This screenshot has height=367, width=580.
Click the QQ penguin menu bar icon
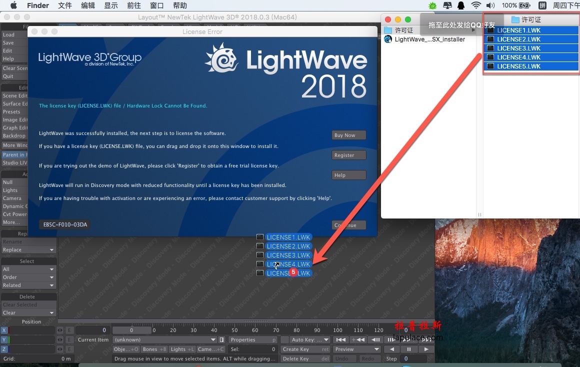pos(461,5)
